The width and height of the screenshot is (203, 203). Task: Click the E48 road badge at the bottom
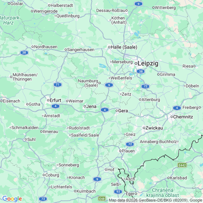102,198
